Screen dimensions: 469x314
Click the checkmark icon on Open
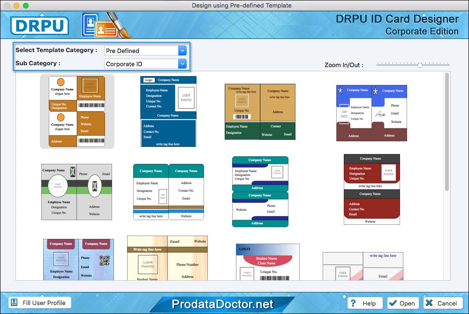click(x=393, y=303)
